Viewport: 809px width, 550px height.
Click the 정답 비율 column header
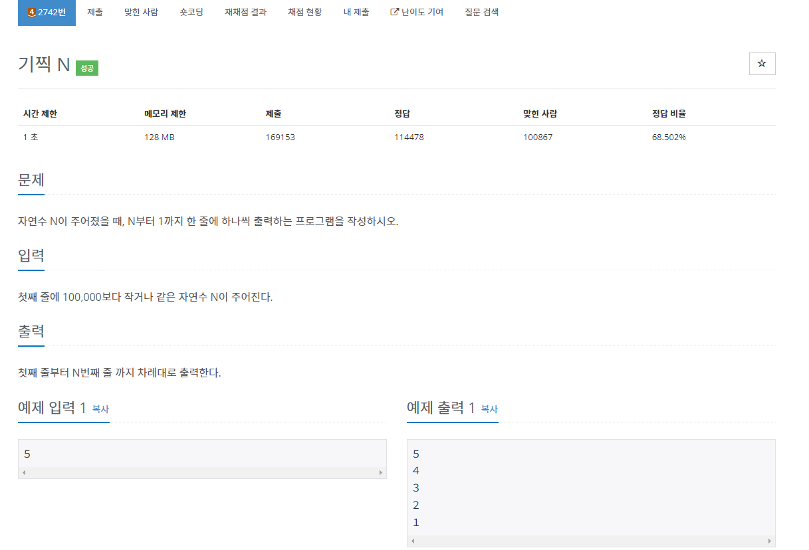point(669,114)
